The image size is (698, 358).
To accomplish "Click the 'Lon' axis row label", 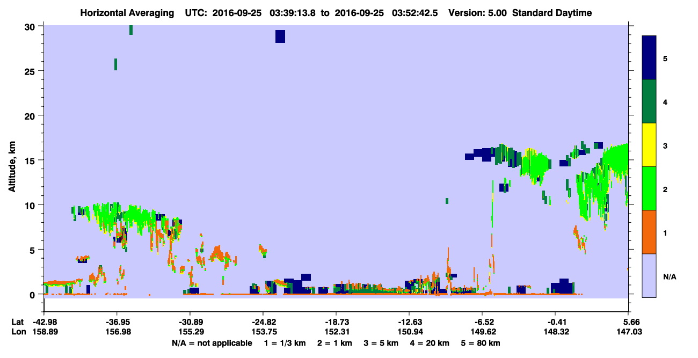I will pos(18,332).
